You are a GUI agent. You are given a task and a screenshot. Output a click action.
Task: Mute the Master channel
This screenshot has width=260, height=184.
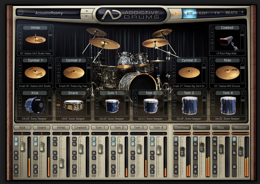(x=234, y=153)
